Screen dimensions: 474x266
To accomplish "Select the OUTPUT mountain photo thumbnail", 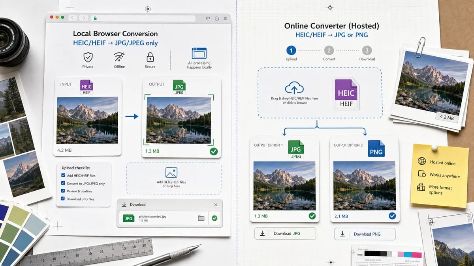I will click(179, 120).
